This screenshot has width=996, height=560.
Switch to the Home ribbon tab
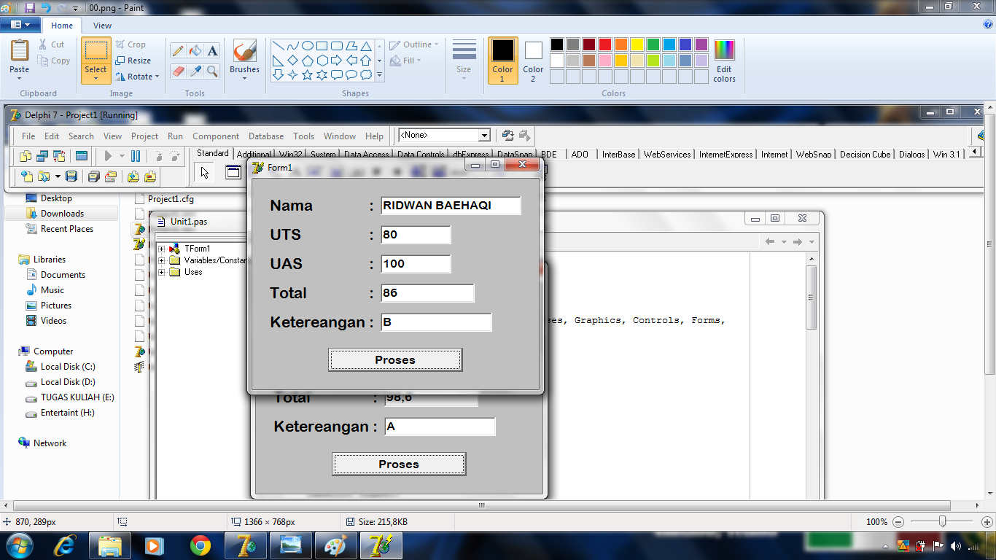[x=62, y=26]
